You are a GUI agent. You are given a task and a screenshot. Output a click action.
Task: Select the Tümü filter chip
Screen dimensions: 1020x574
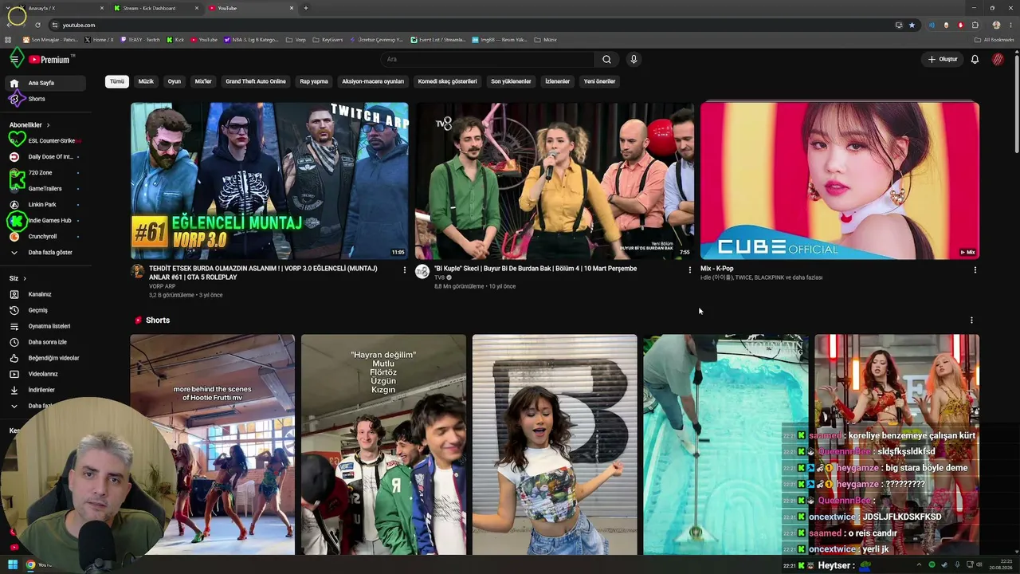[117, 81]
